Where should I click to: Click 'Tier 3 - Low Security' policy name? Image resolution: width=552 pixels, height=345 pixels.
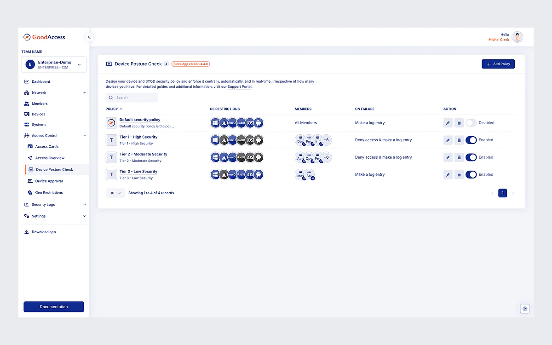coord(138,172)
